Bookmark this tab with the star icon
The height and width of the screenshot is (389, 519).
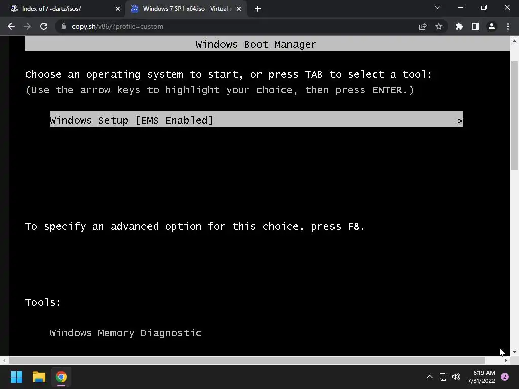(x=439, y=26)
